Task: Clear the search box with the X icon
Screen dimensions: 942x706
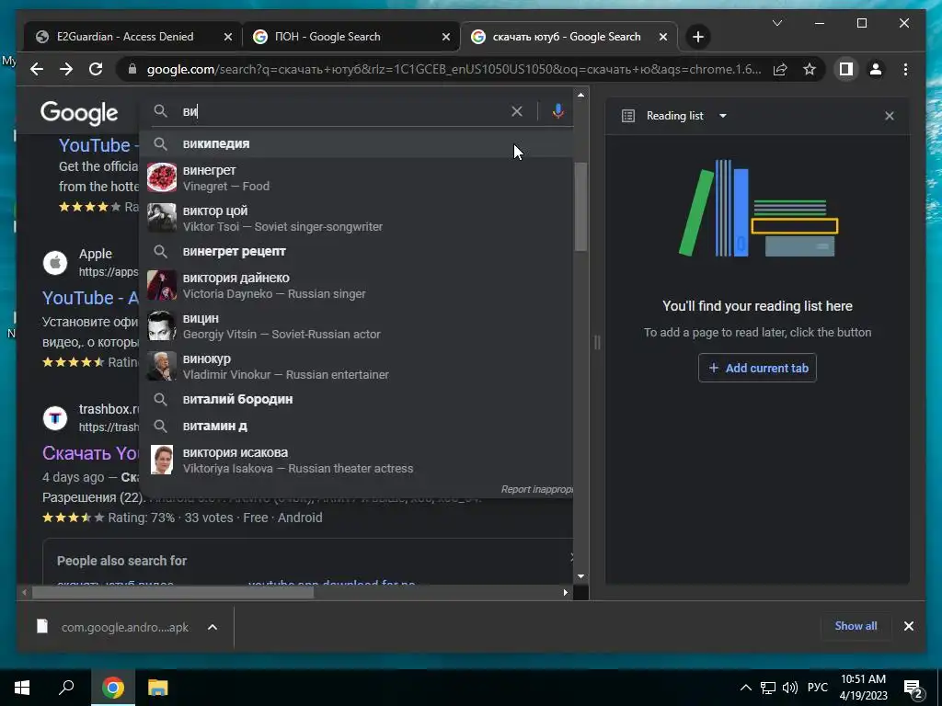Action: [x=517, y=111]
